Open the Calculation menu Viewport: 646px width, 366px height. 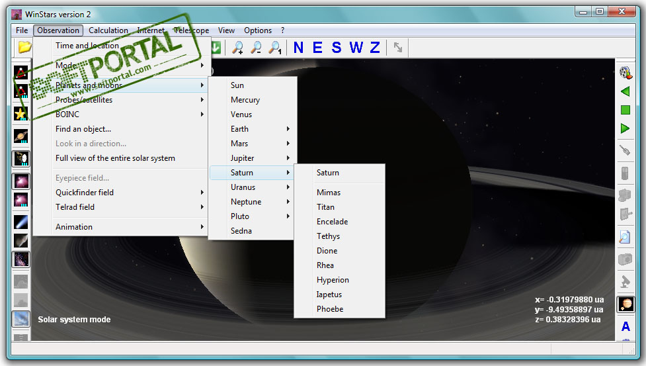pos(108,30)
